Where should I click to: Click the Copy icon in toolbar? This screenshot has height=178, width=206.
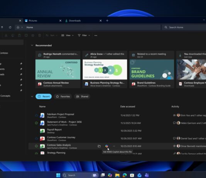click(13, 35)
